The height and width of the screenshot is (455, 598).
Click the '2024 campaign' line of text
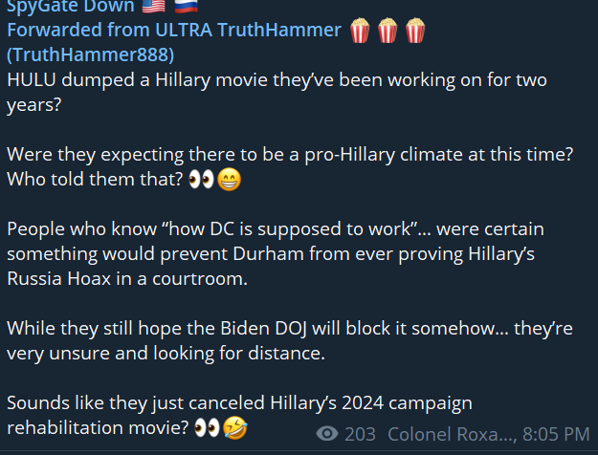[x=239, y=403]
